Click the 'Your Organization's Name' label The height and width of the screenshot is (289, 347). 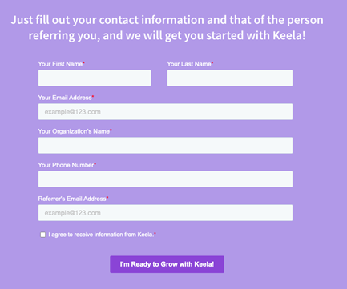coord(74,131)
